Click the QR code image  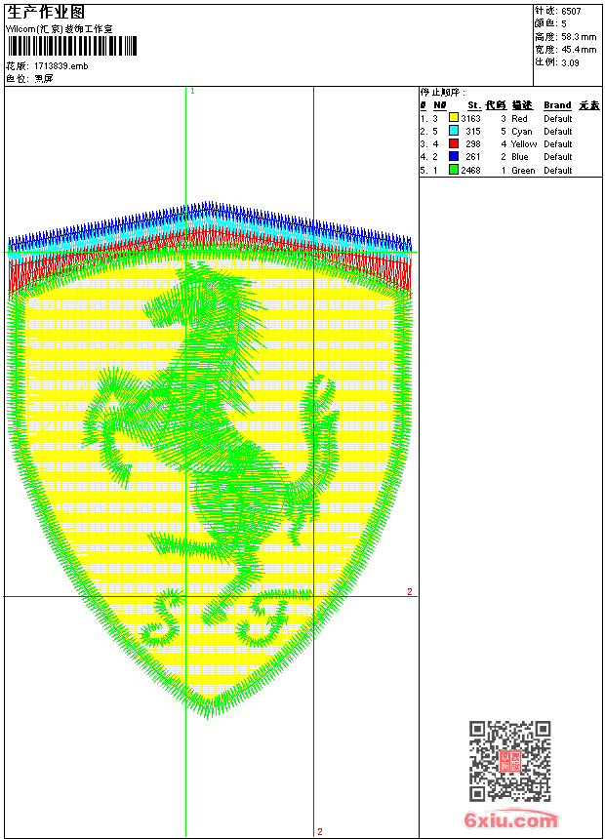509,761
